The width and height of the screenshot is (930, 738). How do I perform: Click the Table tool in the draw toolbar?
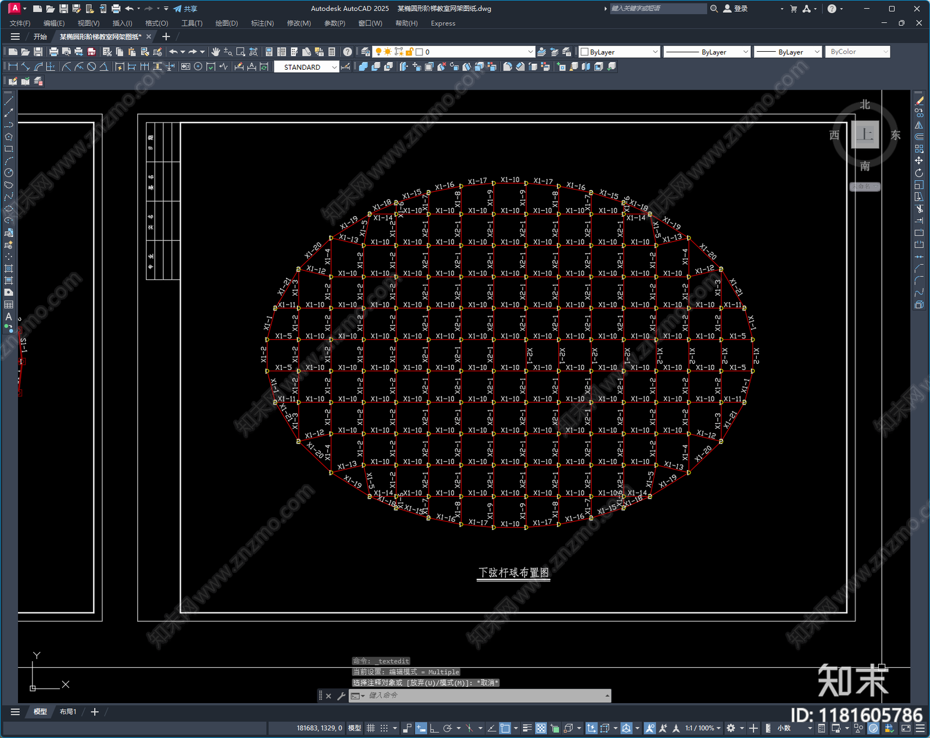click(x=9, y=304)
